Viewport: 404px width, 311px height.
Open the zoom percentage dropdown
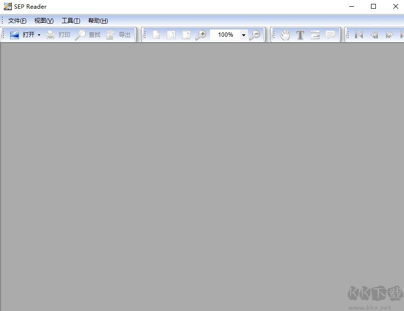[x=243, y=34]
